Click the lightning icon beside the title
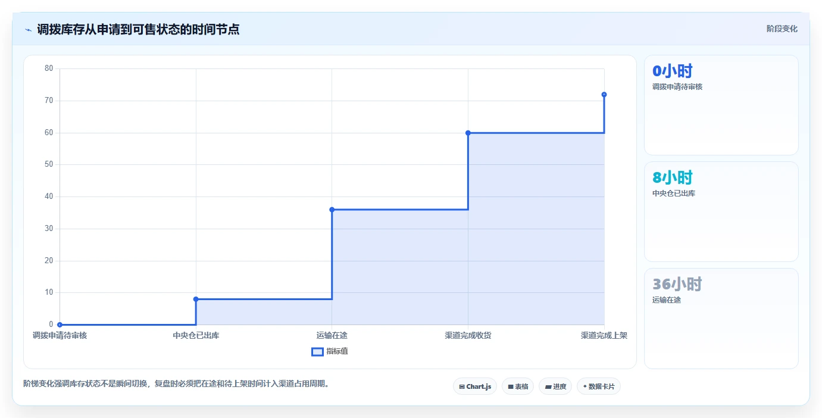The image size is (822, 418). (x=29, y=29)
